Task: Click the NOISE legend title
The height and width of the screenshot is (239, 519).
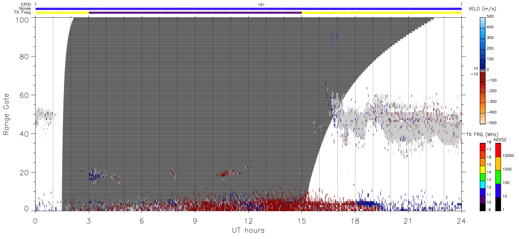Action: 500,139
